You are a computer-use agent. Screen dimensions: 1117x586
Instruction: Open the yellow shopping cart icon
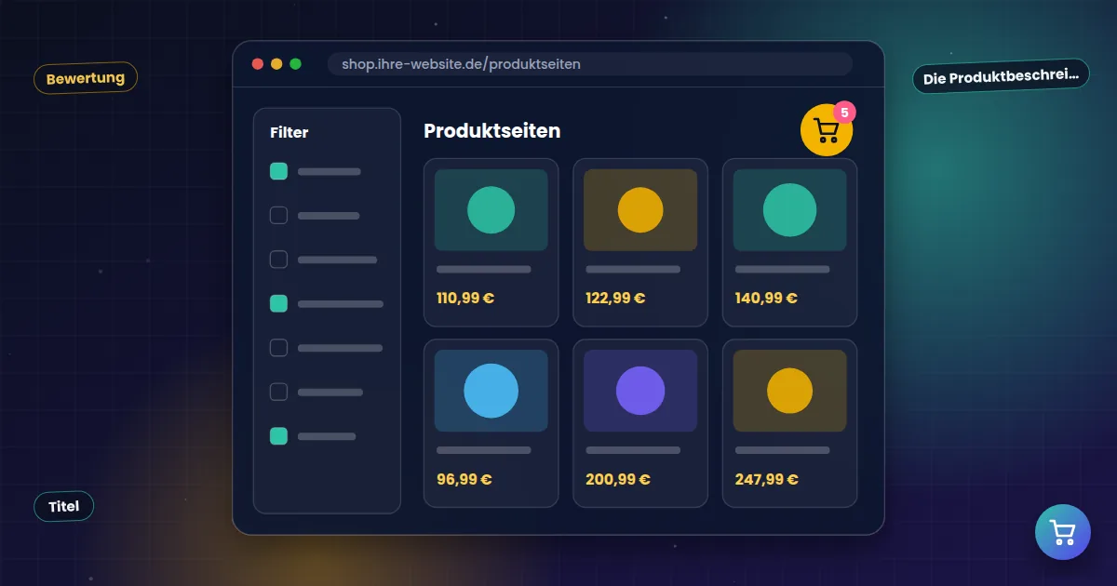click(827, 130)
